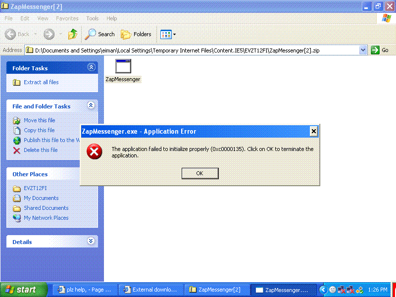Open the Search toolbar button
The image size is (396, 297).
[x=100, y=34]
